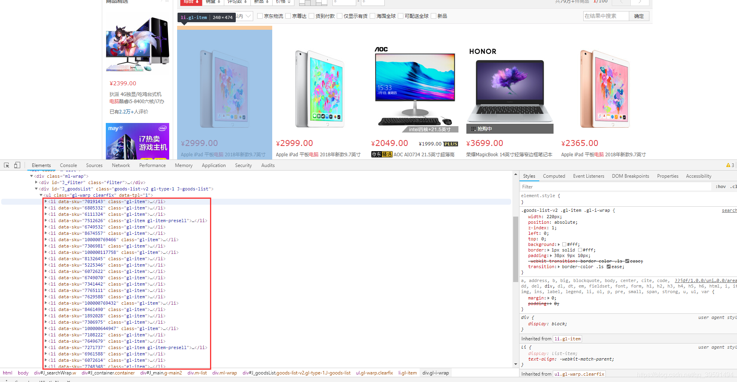This screenshot has width=737, height=382.
Task: Enable the 仅显示有货 checkbox
Action: click(x=340, y=16)
